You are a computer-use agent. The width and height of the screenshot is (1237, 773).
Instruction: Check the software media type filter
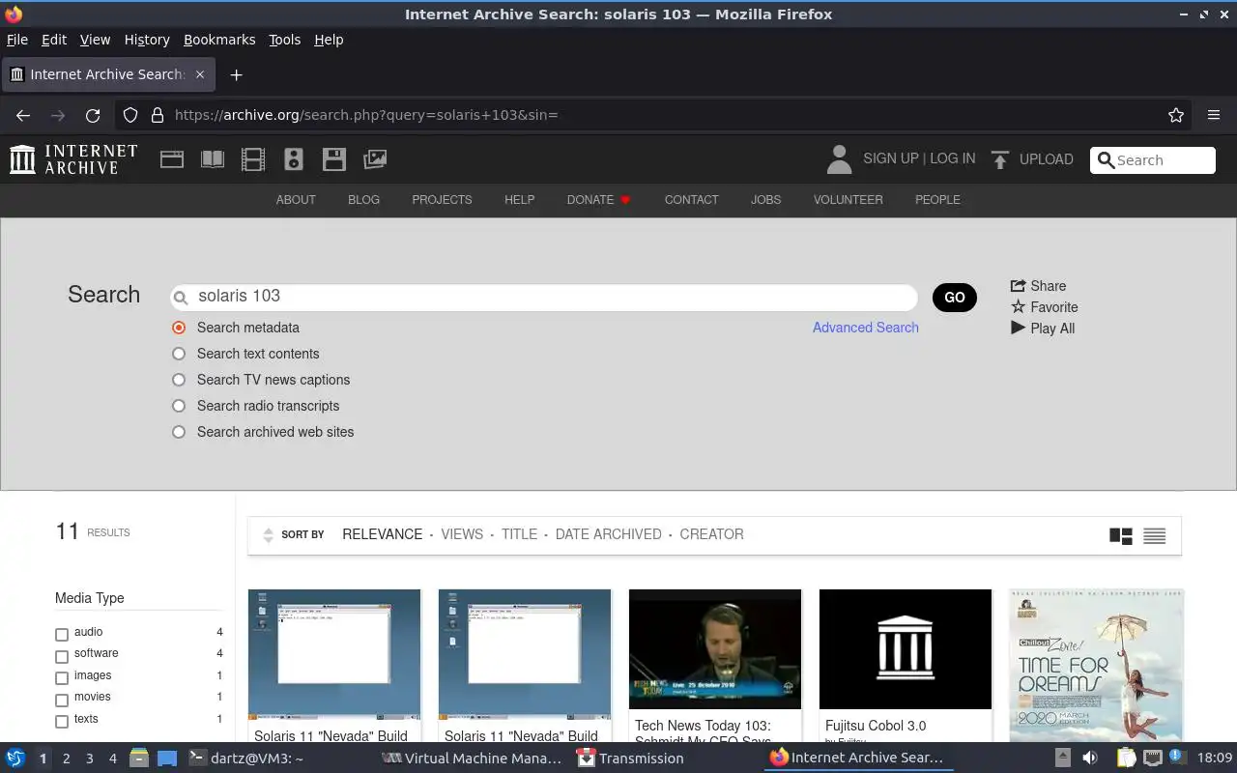[x=62, y=656]
